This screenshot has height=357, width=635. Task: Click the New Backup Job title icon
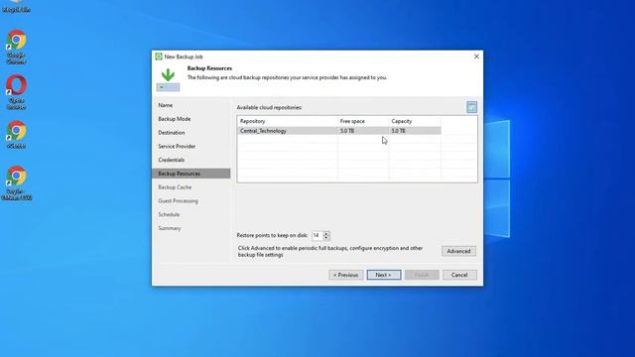coord(159,57)
